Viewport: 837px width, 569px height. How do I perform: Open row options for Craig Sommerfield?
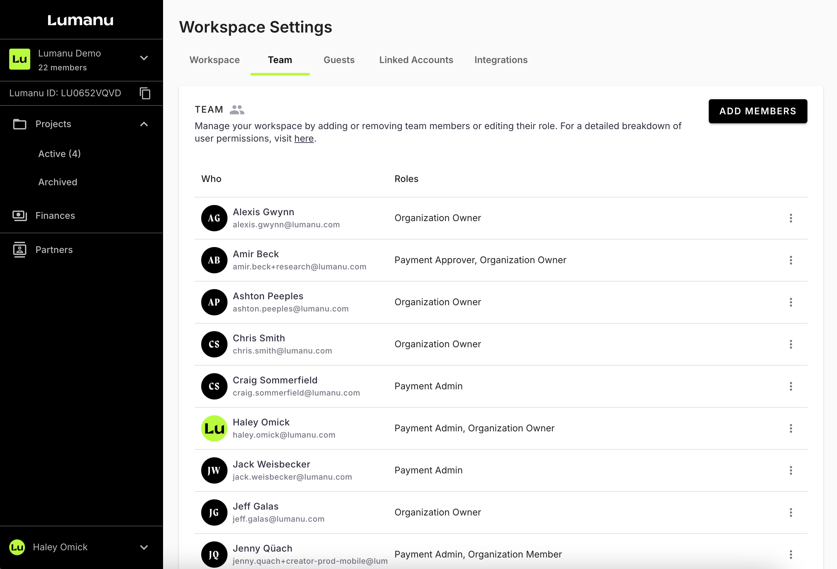point(791,386)
